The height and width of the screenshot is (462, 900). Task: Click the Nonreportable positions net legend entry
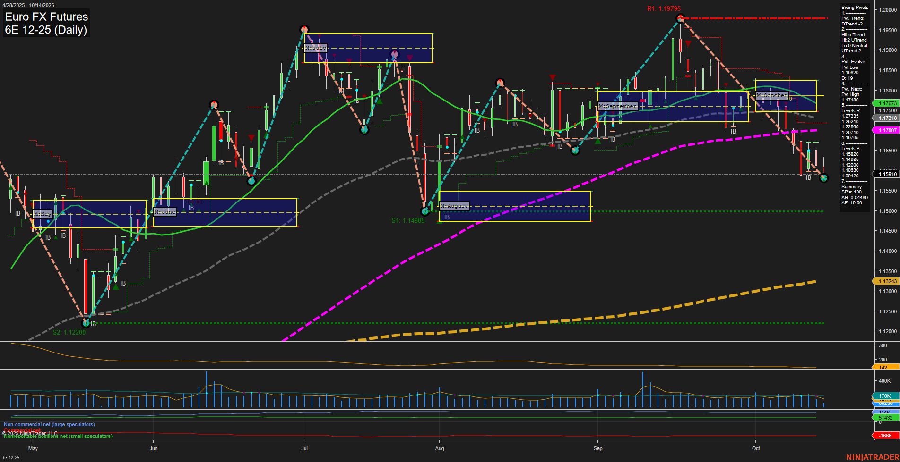click(x=58, y=436)
